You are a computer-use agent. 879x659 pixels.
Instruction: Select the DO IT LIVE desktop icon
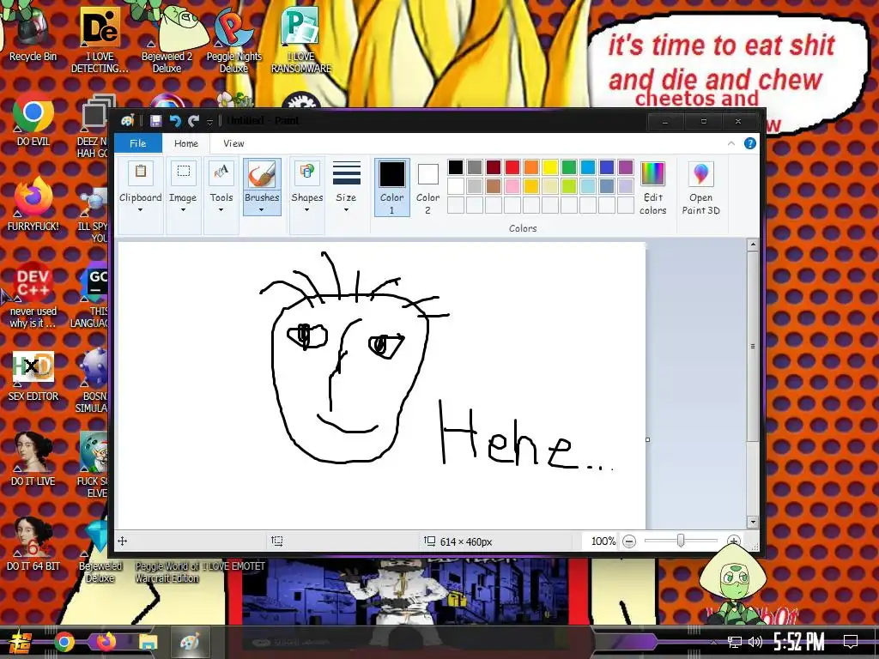coord(33,460)
